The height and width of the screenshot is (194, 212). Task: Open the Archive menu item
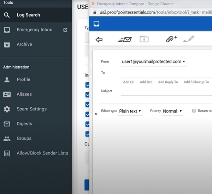(x=36, y=44)
